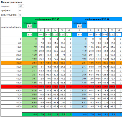Click cell 41.3 in the 1500 row
Screen dimensions: 123x118
coord(105,51)
